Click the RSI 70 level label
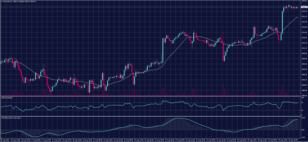 [x=302, y=102]
